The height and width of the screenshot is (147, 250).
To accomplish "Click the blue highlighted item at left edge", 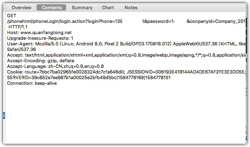I will coord(4,115).
